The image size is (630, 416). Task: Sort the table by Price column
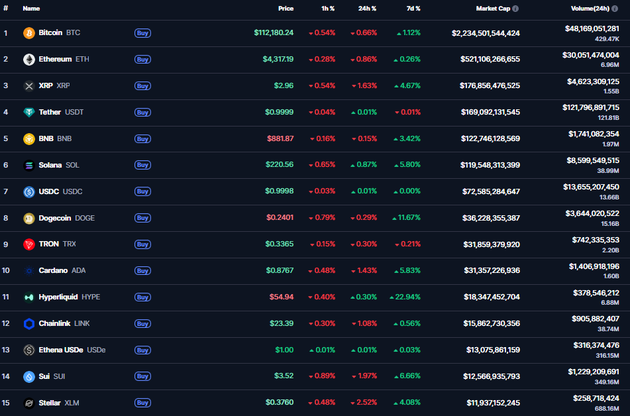point(286,9)
